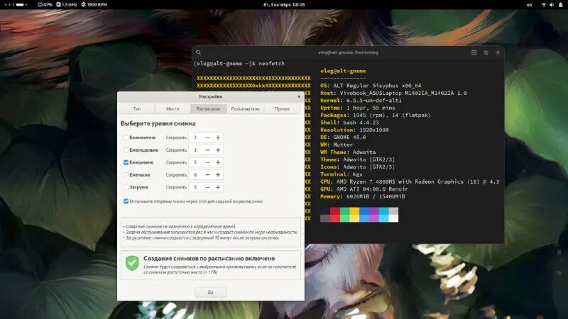
Task: Open the terminal search icon
Action: click(199, 52)
